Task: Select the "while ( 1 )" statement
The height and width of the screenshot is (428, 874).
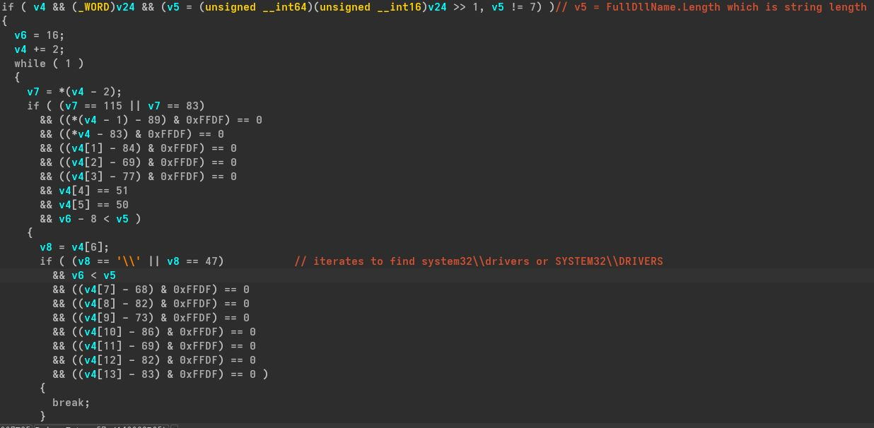Action: [x=49, y=64]
